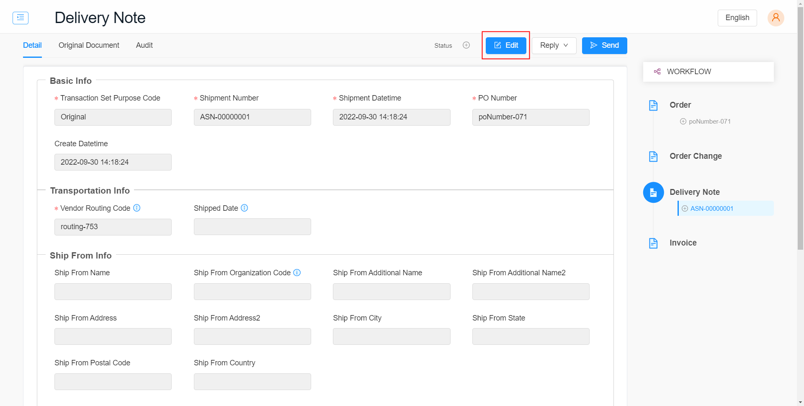Click the Shipment Number field
Screen dimensions: 804x406
[x=252, y=117]
